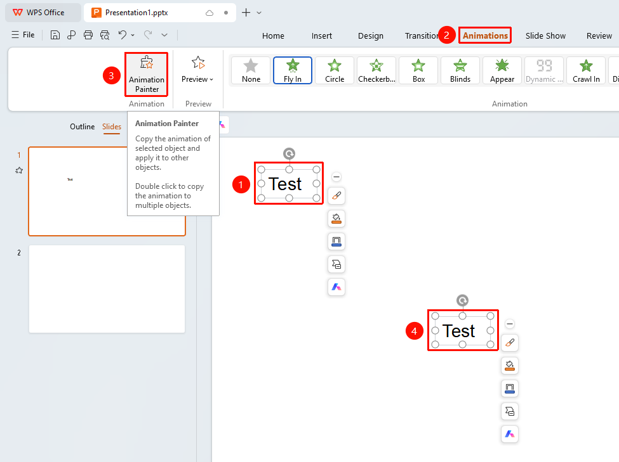Image resolution: width=619 pixels, height=462 pixels.
Task: Click the cloud sync icon in document tab
Action: pyautogui.click(x=210, y=13)
